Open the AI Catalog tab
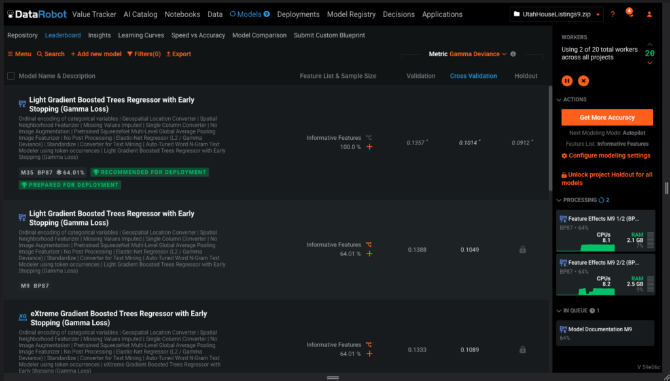Image resolution: width=670 pixels, height=381 pixels. pyautogui.click(x=141, y=14)
